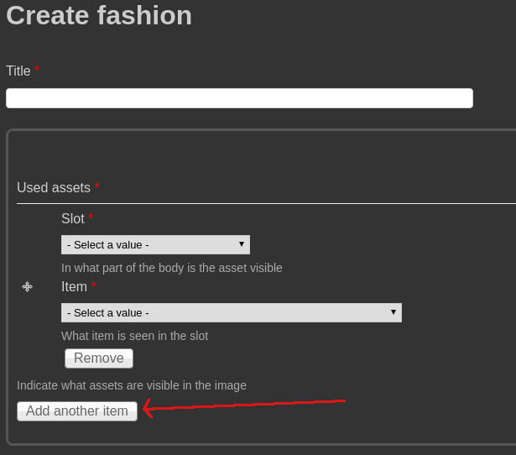Click the Used assets heading
This screenshot has width=516, height=455.
pyautogui.click(x=54, y=188)
